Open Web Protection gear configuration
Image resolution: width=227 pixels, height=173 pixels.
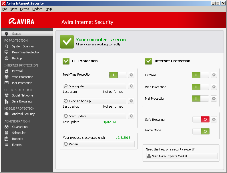tap(214, 87)
